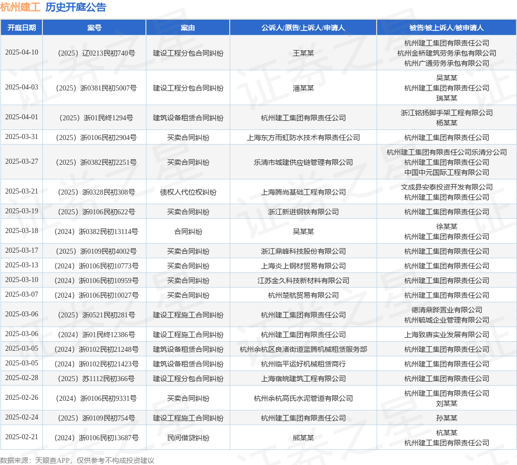Click defendant 杭州毓城企业管理有限公司

[447, 320]
